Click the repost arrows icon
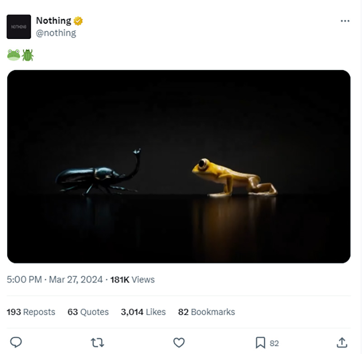This screenshot has width=362, height=354. coord(97,342)
